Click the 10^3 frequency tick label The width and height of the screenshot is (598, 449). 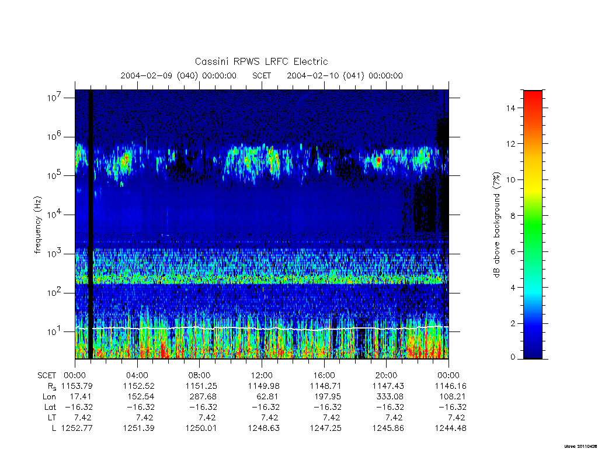click(55, 253)
